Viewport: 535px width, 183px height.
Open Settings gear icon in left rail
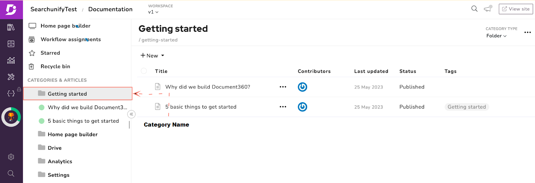click(x=11, y=157)
